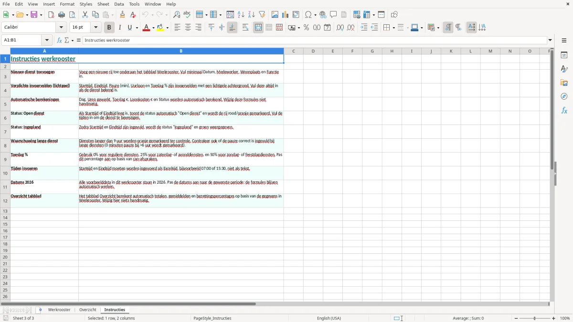This screenshot has height=322, width=573.
Task: Click Sort Descending icon
Action: (x=252, y=15)
